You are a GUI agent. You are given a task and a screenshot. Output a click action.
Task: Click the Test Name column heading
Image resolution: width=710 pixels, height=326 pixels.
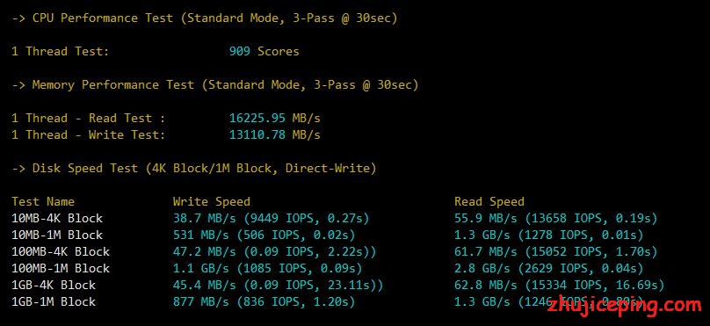tap(42, 201)
